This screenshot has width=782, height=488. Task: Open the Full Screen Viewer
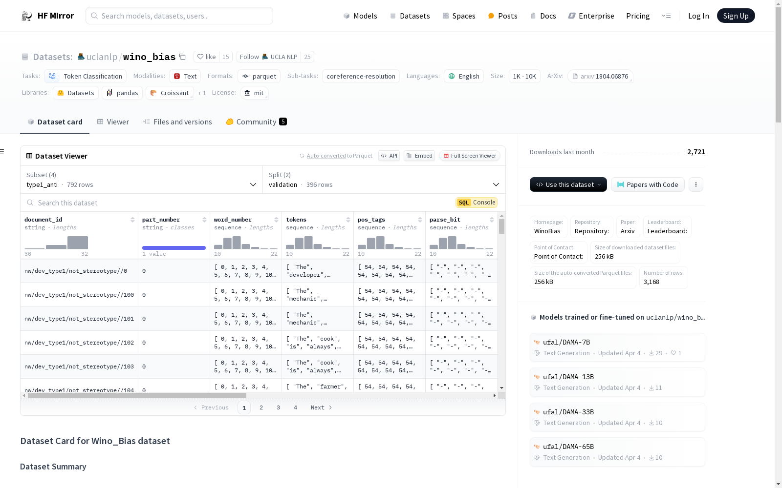[x=470, y=156]
